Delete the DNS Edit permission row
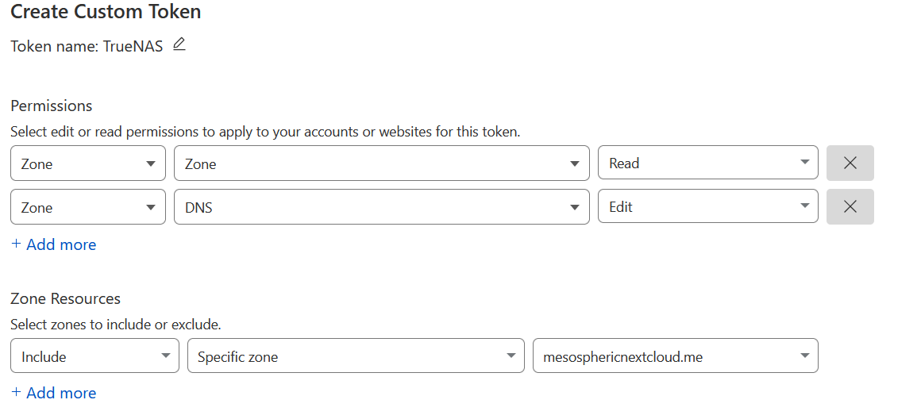This screenshot has width=921, height=419. point(850,207)
